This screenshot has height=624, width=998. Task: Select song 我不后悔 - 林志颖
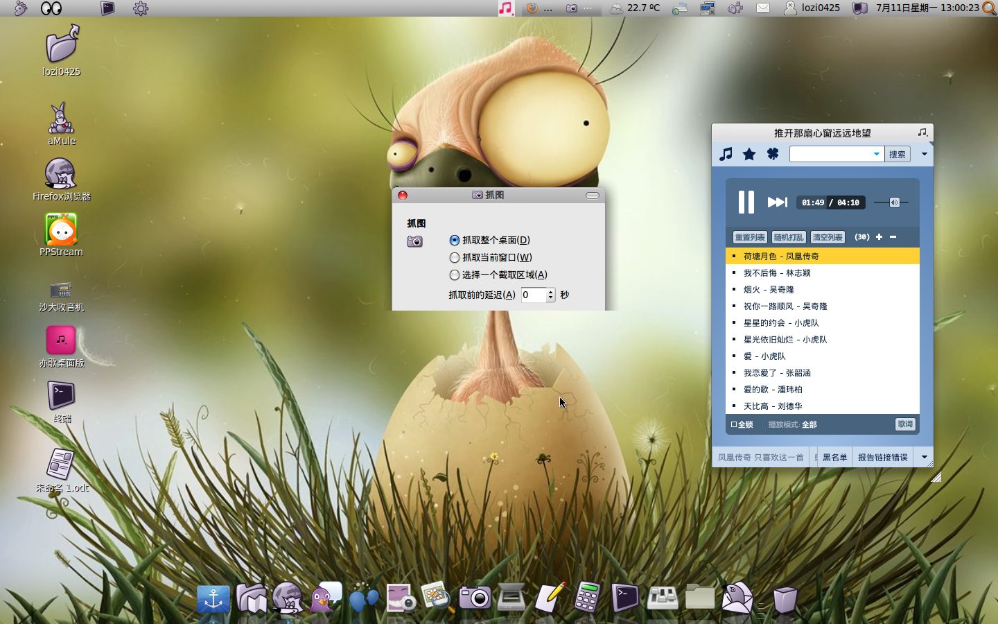pos(823,272)
